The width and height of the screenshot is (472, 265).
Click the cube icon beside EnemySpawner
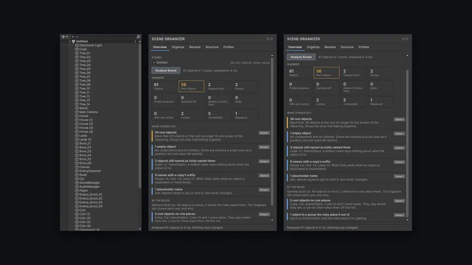click(77, 171)
